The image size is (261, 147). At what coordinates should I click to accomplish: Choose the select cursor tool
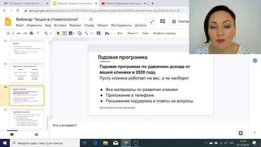click(58, 33)
